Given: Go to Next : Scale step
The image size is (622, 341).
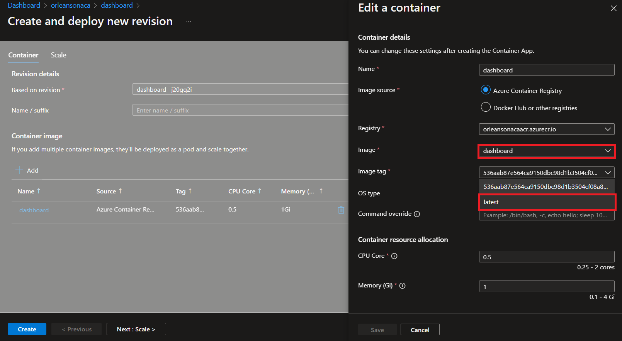Looking at the screenshot, I should pos(136,329).
